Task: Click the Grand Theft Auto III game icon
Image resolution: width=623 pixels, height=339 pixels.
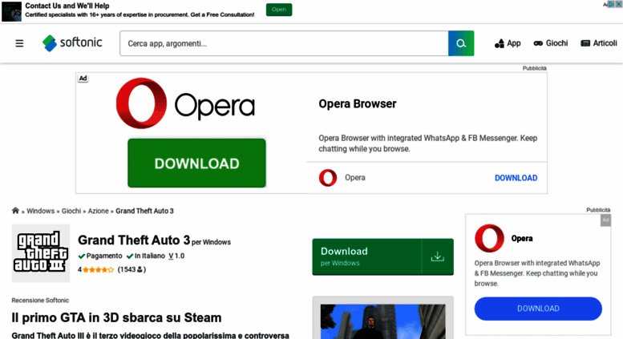Action: pyautogui.click(x=41, y=253)
